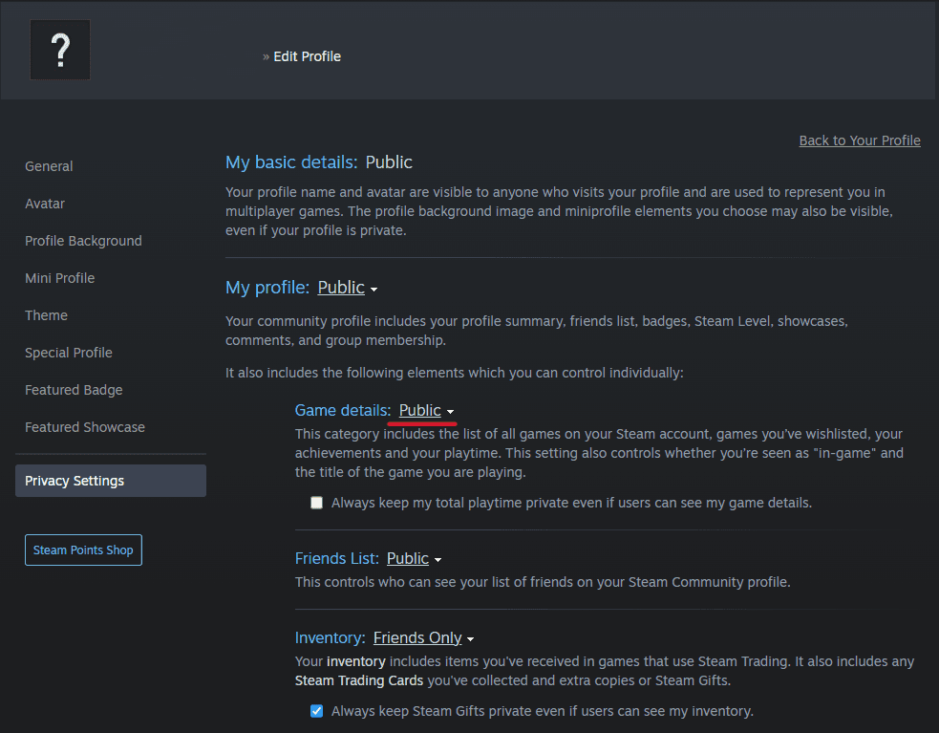Click the Inventory label
This screenshot has height=733, width=939.
coord(330,637)
